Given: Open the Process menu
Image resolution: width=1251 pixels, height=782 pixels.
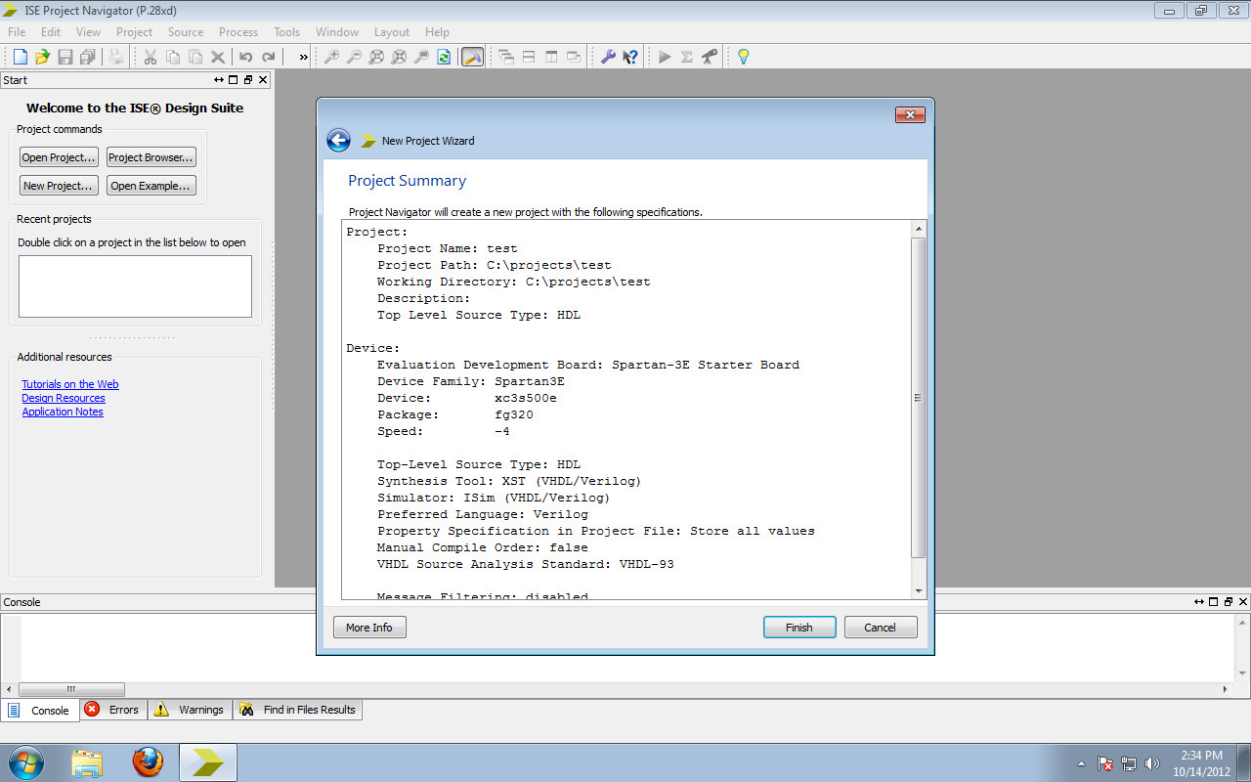Looking at the screenshot, I should click(x=237, y=31).
